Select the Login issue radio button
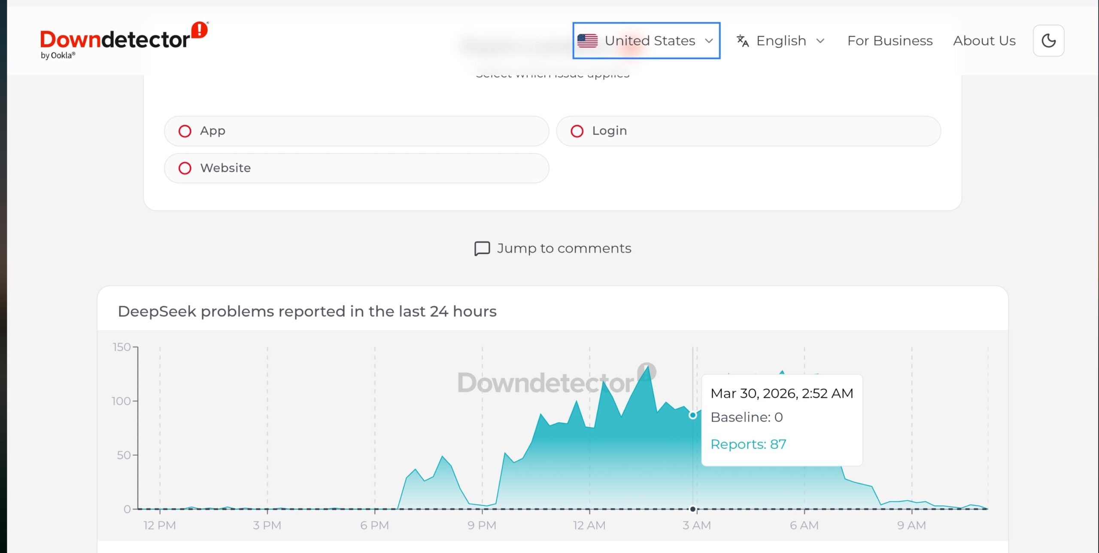 [577, 131]
